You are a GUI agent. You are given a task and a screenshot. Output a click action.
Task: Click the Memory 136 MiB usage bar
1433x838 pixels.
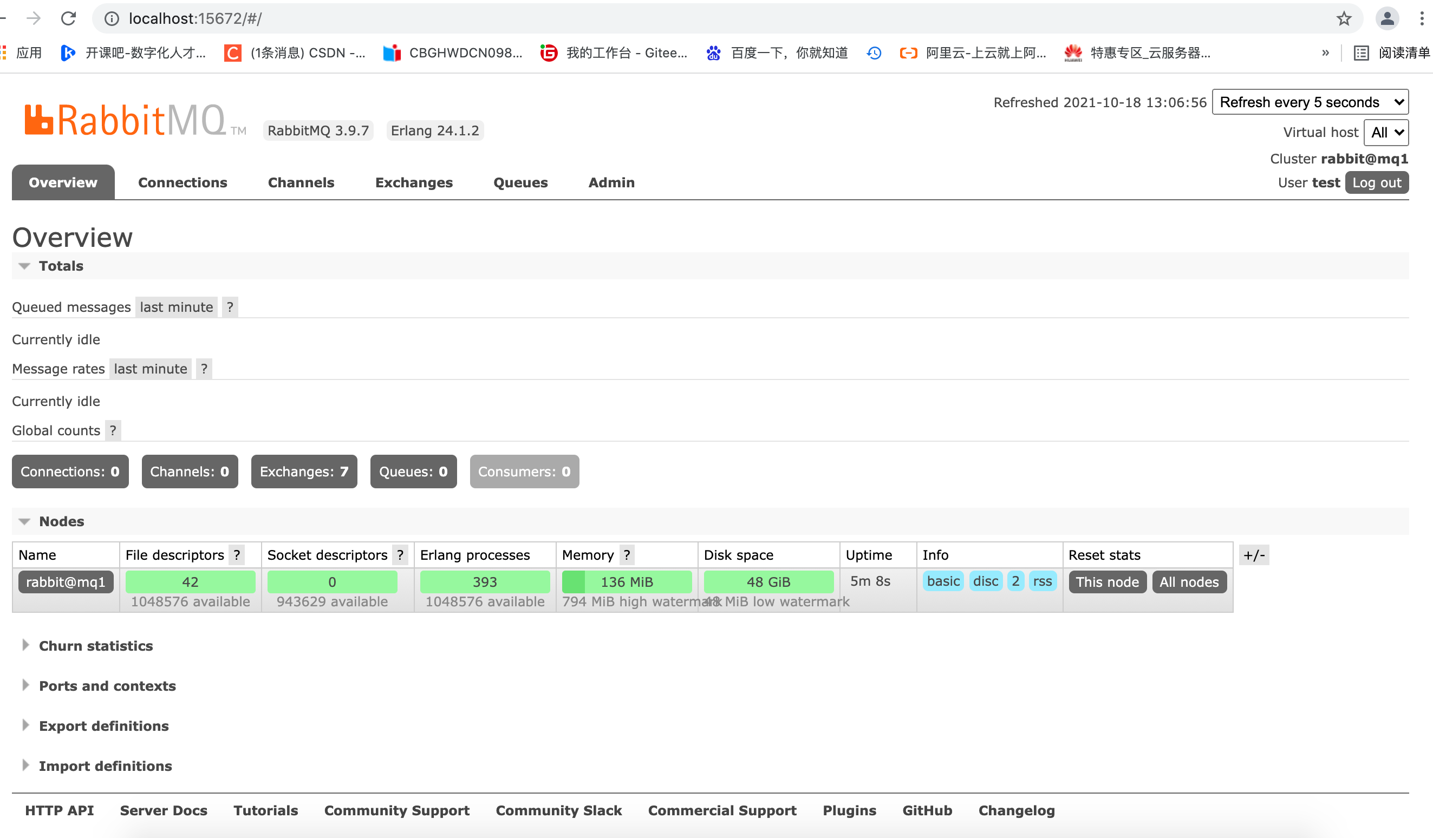click(x=627, y=582)
